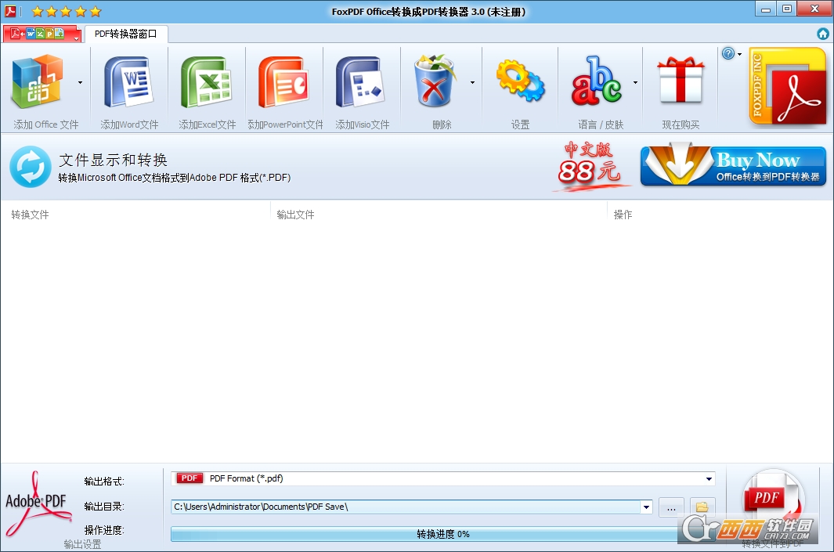The height and width of the screenshot is (552, 834).
Task: Click the conversion progress bar
Action: [x=442, y=534]
